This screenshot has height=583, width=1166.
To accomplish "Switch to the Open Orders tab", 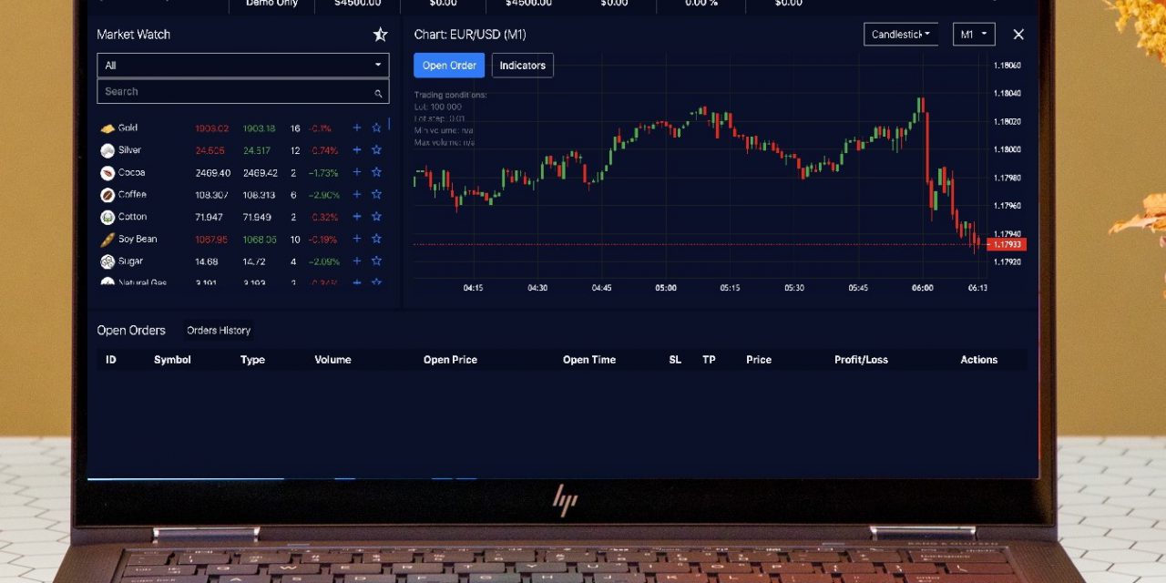I will click(x=131, y=331).
